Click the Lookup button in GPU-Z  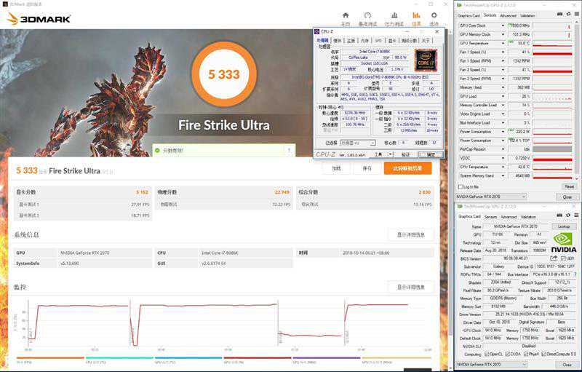564,226
